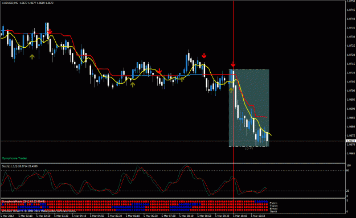Click the Senti row label
The width and height of the screenshot is (356, 218).
[273, 211]
